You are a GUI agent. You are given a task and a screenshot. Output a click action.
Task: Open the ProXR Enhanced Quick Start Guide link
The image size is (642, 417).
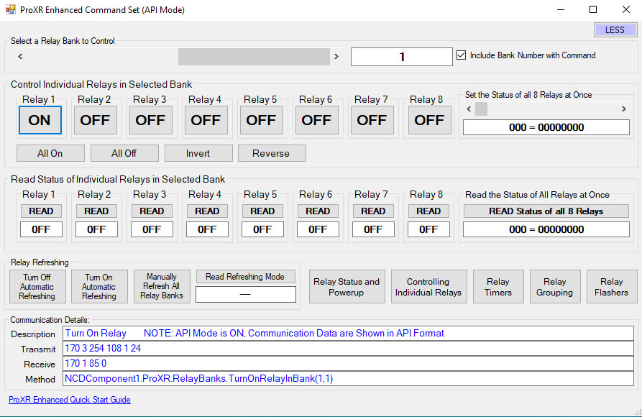click(70, 400)
